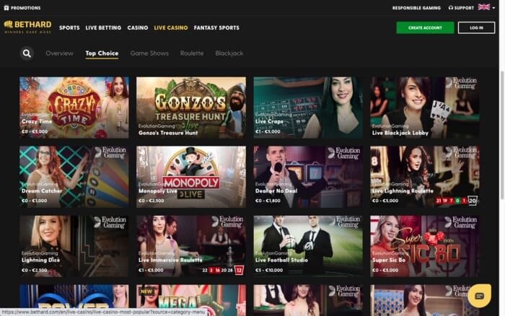Open Live Football Studio tile

[308, 246]
